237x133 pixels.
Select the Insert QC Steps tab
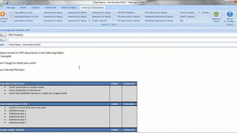(x=69, y=7)
